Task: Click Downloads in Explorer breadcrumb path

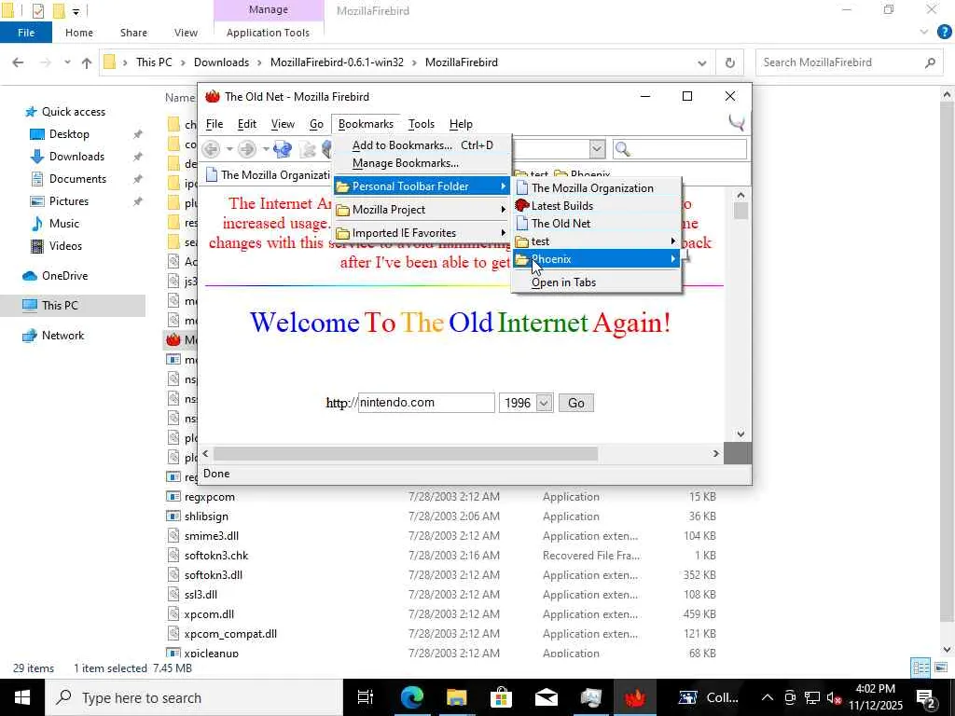Action: (x=221, y=62)
